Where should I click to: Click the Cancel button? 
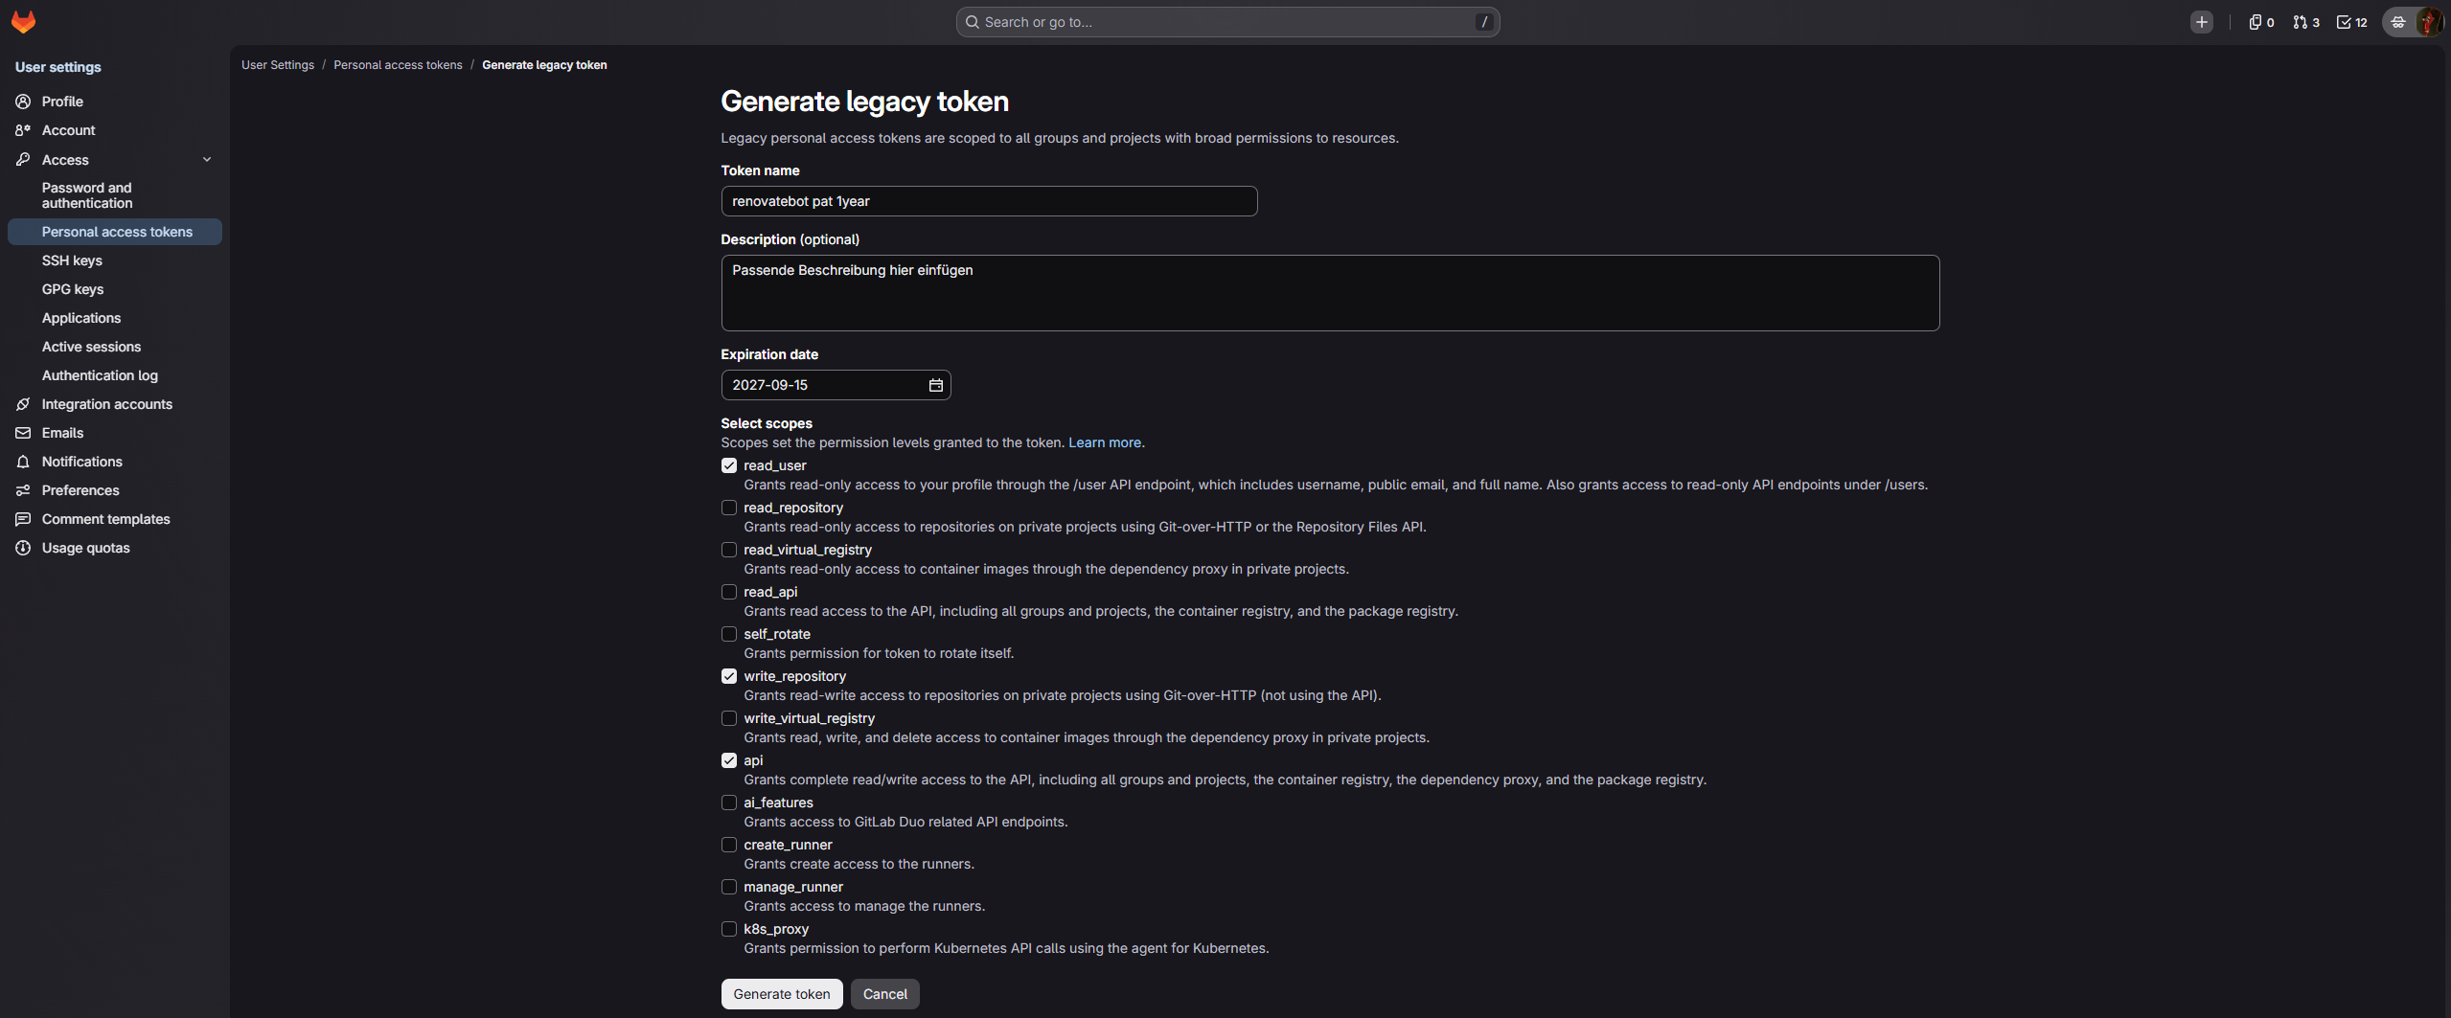pyautogui.click(x=885, y=994)
